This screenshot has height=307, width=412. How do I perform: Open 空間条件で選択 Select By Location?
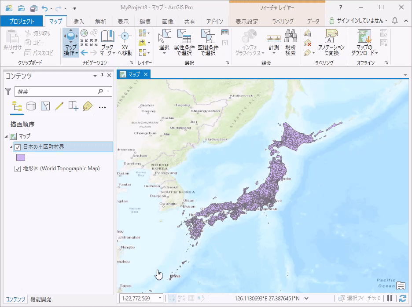[x=208, y=42]
